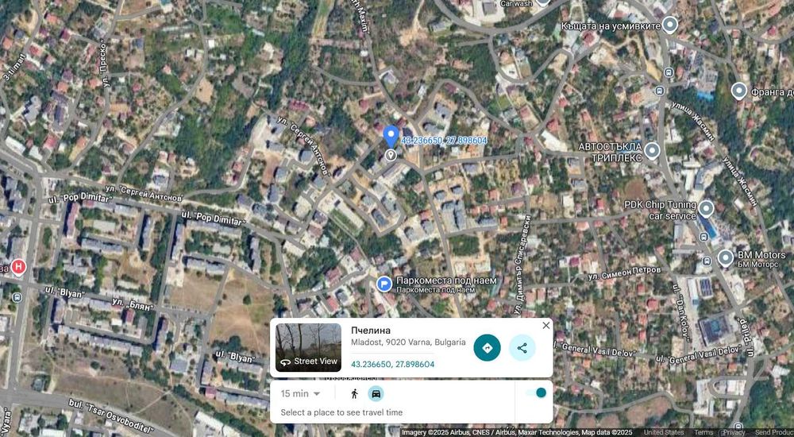The image size is (794, 437).
Task: Click the ул. Симеон Петров street label
Action: point(624,273)
